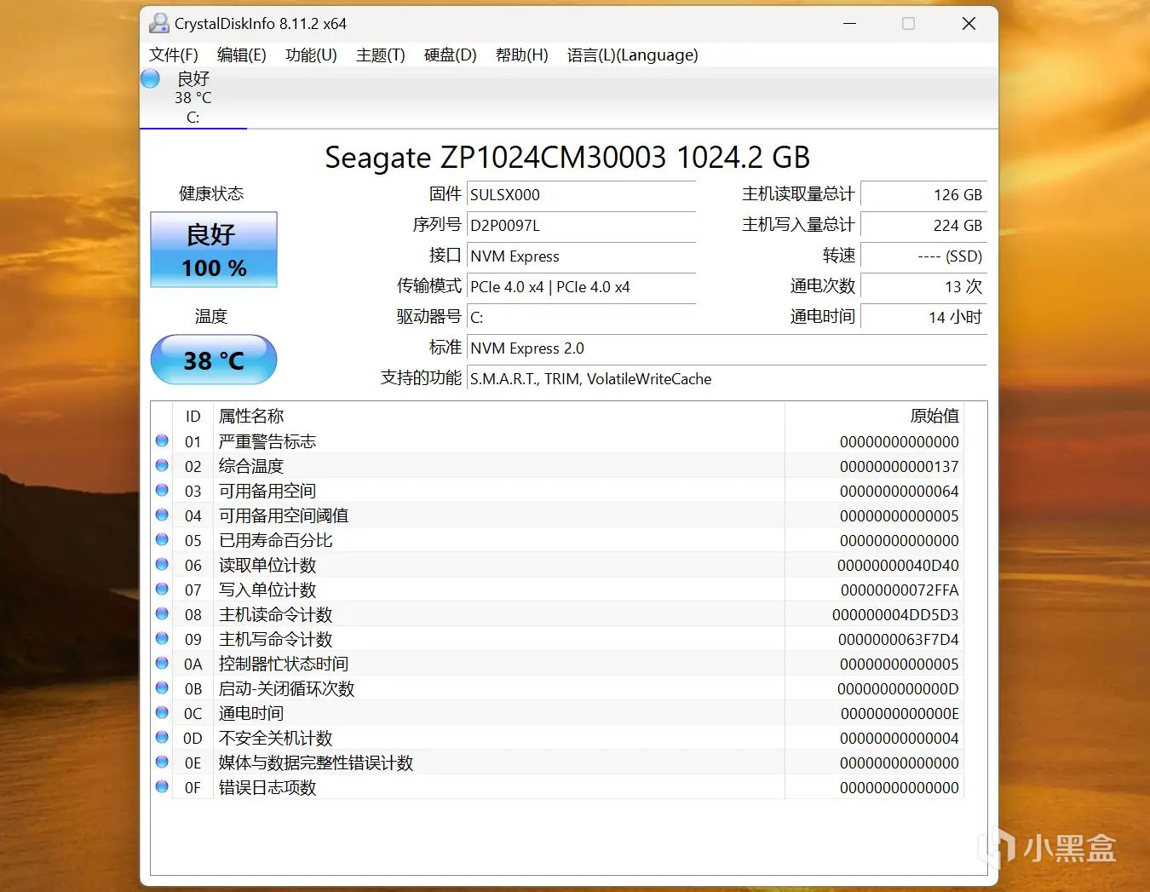1150x892 pixels.
Task: Select the 不安全关机计数 attribute row
Action: 557,738
